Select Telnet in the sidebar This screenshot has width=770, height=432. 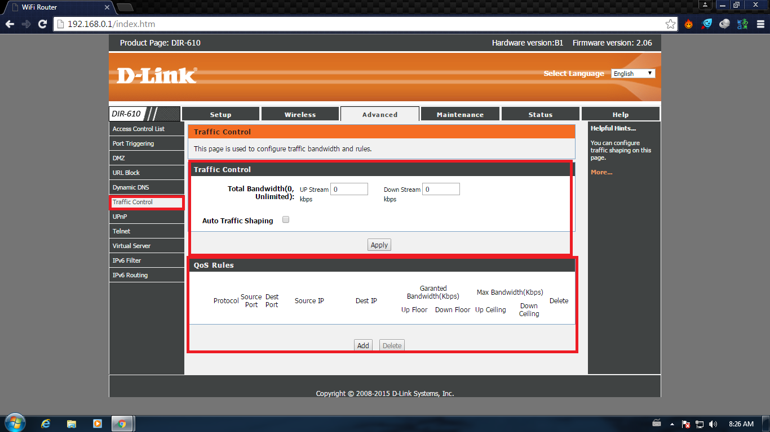pyautogui.click(x=147, y=231)
